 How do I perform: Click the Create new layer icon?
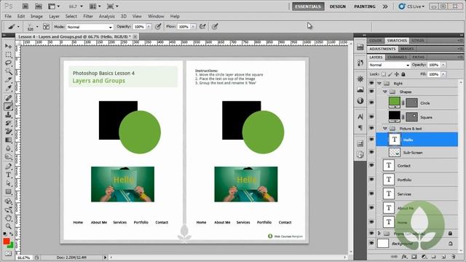pos(443,257)
